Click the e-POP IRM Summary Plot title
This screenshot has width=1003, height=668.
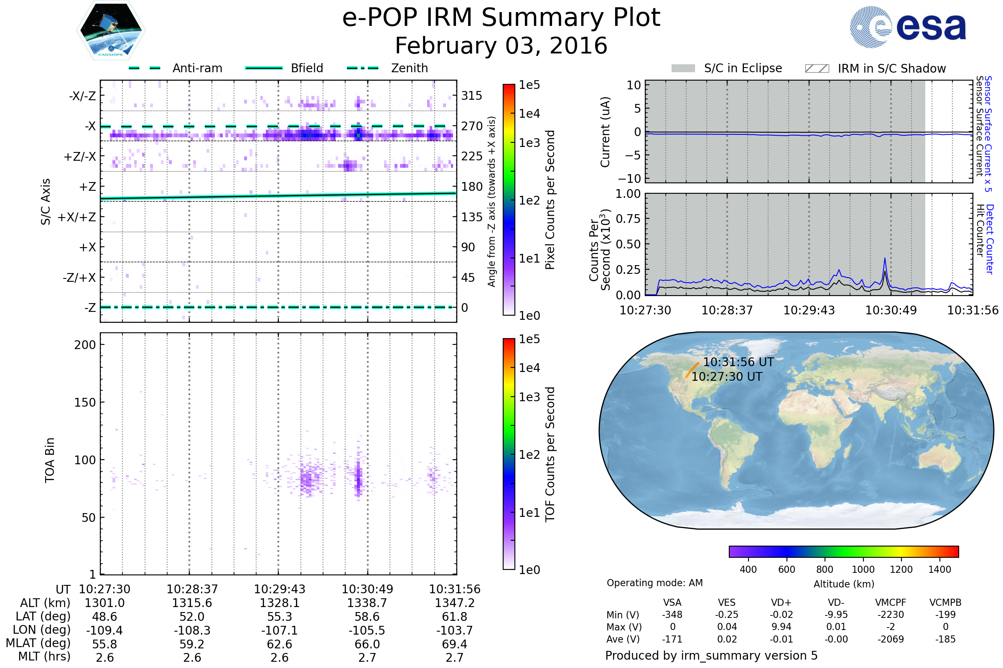point(501,18)
